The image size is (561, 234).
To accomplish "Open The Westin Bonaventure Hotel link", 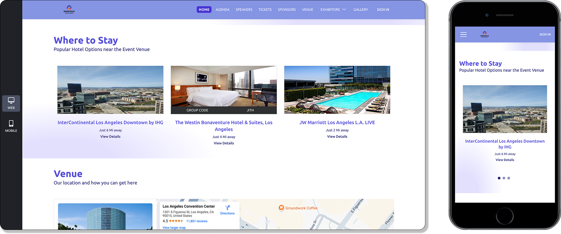I will pyautogui.click(x=224, y=126).
